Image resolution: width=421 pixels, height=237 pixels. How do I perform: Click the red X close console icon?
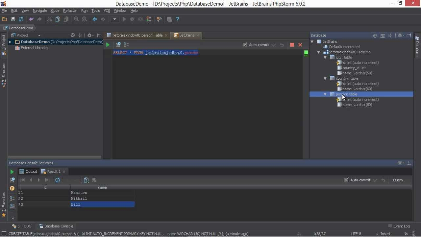tap(300, 45)
